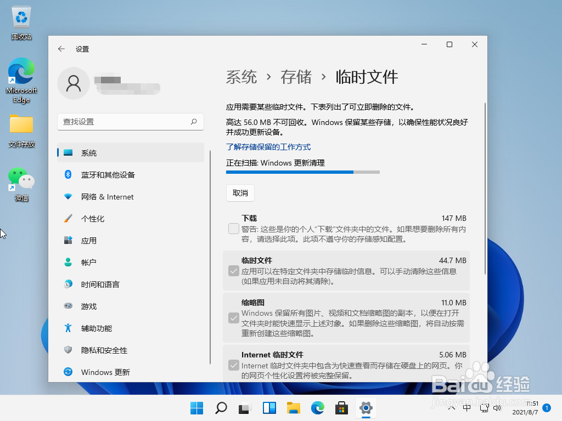
Task: Uncheck the 缩略图 thumbnails item
Action: click(233, 317)
